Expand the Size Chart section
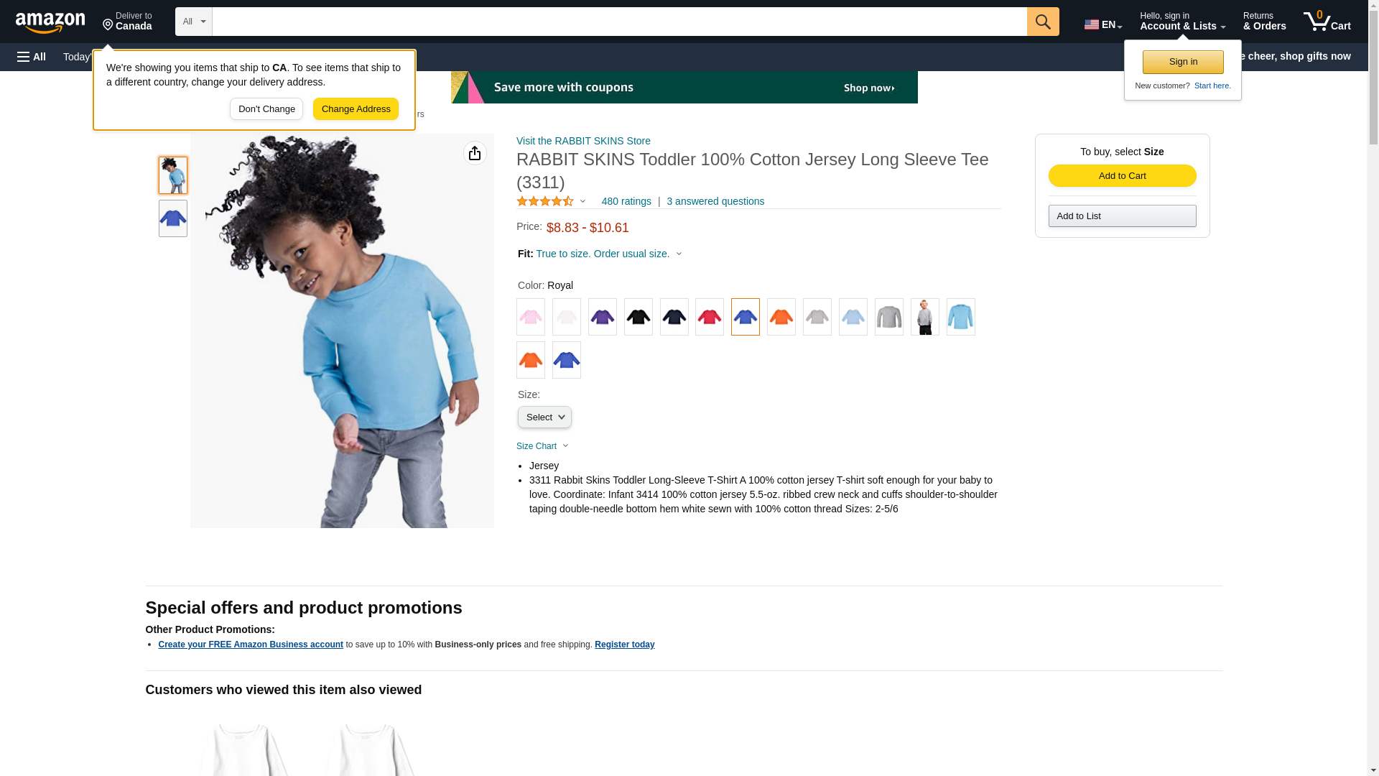Viewport: 1379px width, 776px height. pos(542,446)
